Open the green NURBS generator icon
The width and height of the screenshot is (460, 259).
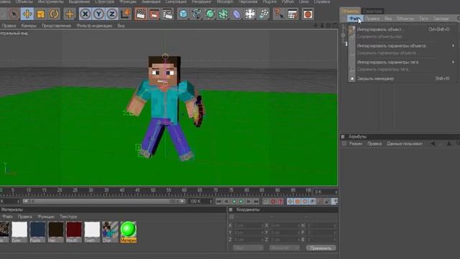coord(210,14)
